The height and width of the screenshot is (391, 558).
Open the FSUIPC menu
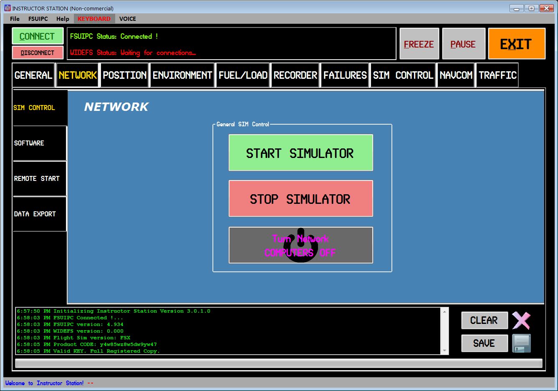tap(38, 19)
